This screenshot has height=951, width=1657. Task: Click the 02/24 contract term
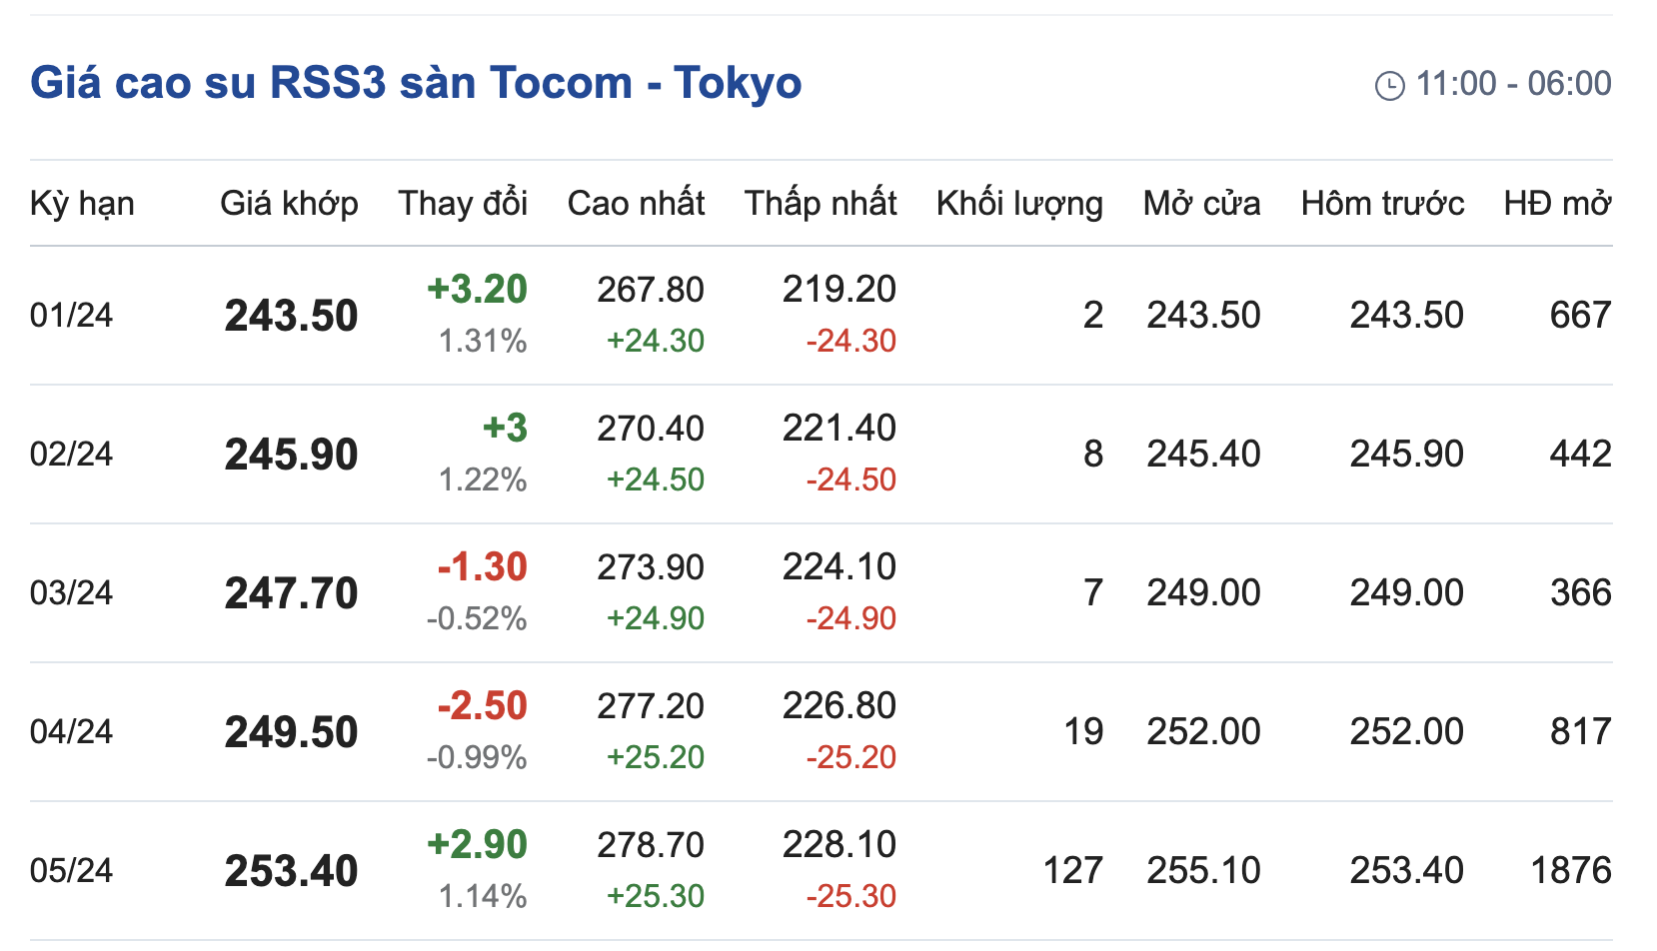(x=71, y=455)
